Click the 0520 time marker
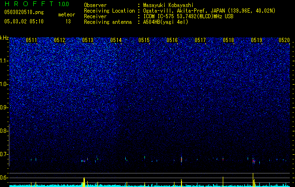This screenshot has height=187, width=295. point(284,40)
